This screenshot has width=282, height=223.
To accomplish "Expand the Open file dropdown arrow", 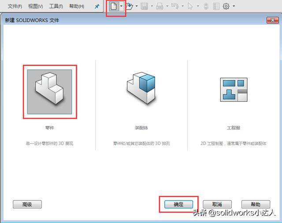I will pyautogui.click(x=137, y=6).
